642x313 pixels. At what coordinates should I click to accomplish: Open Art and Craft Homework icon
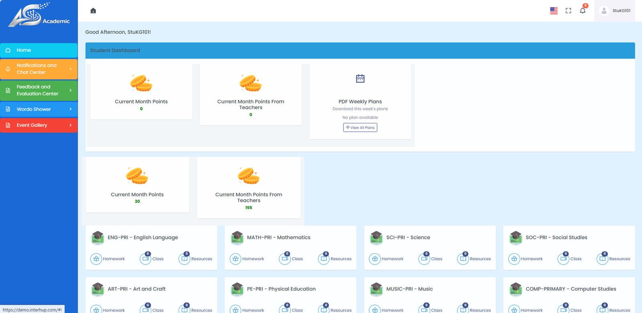96,310
